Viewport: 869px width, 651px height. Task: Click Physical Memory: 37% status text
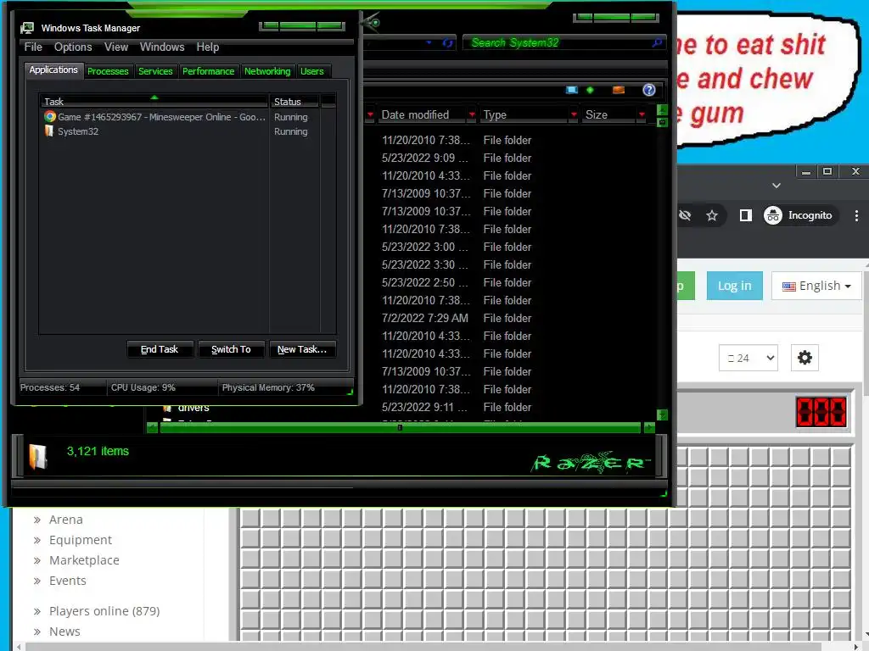(x=268, y=387)
